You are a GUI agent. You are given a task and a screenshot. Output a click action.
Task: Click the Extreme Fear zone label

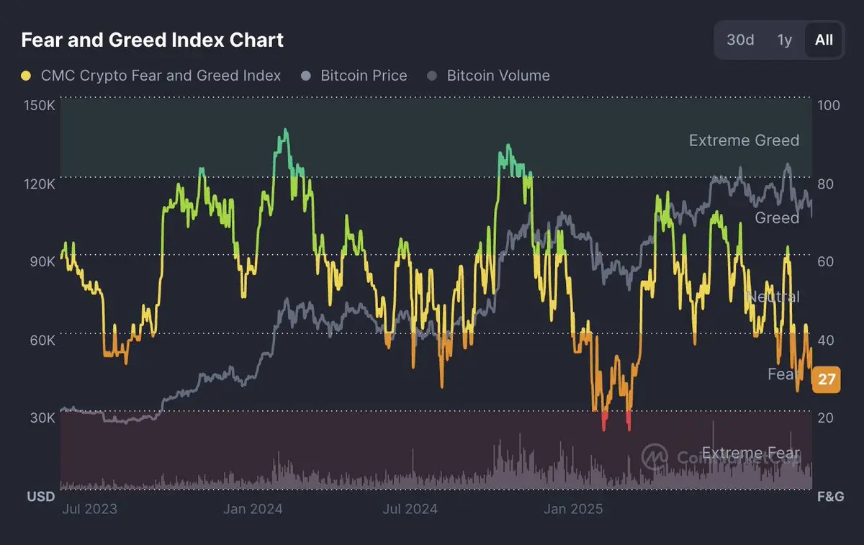tap(750, 453)
